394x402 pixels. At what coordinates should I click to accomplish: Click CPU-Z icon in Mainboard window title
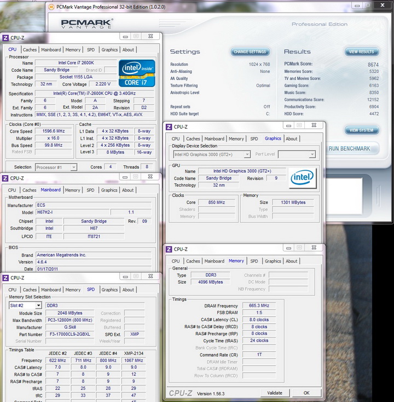tap(5, 178)
